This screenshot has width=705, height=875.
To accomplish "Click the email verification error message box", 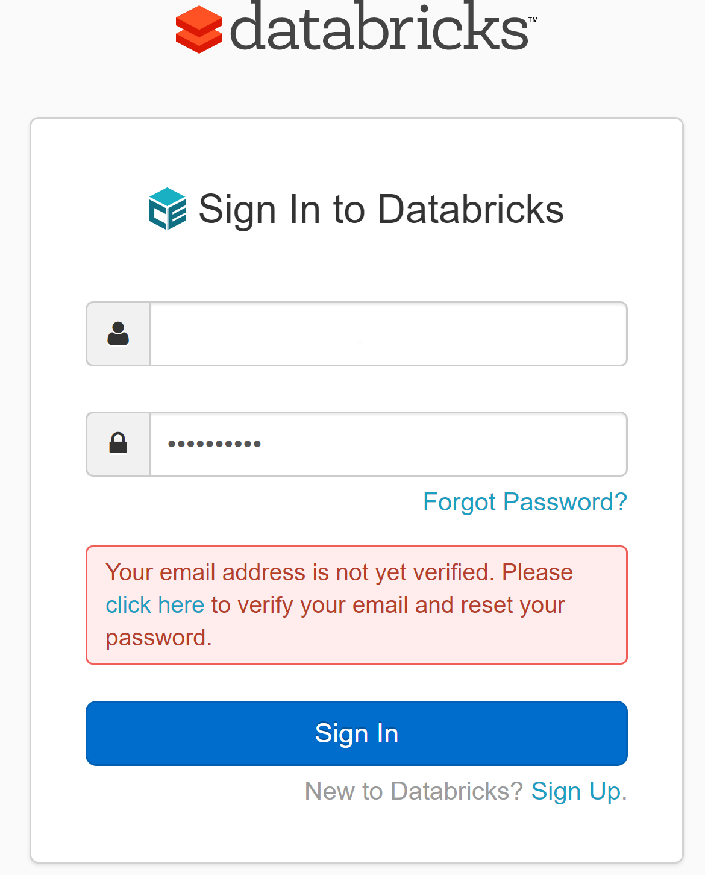I will point(357,604).
